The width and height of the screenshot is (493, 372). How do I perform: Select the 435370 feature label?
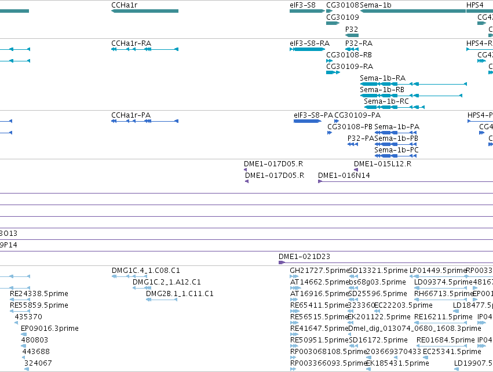tap(28, 317)
